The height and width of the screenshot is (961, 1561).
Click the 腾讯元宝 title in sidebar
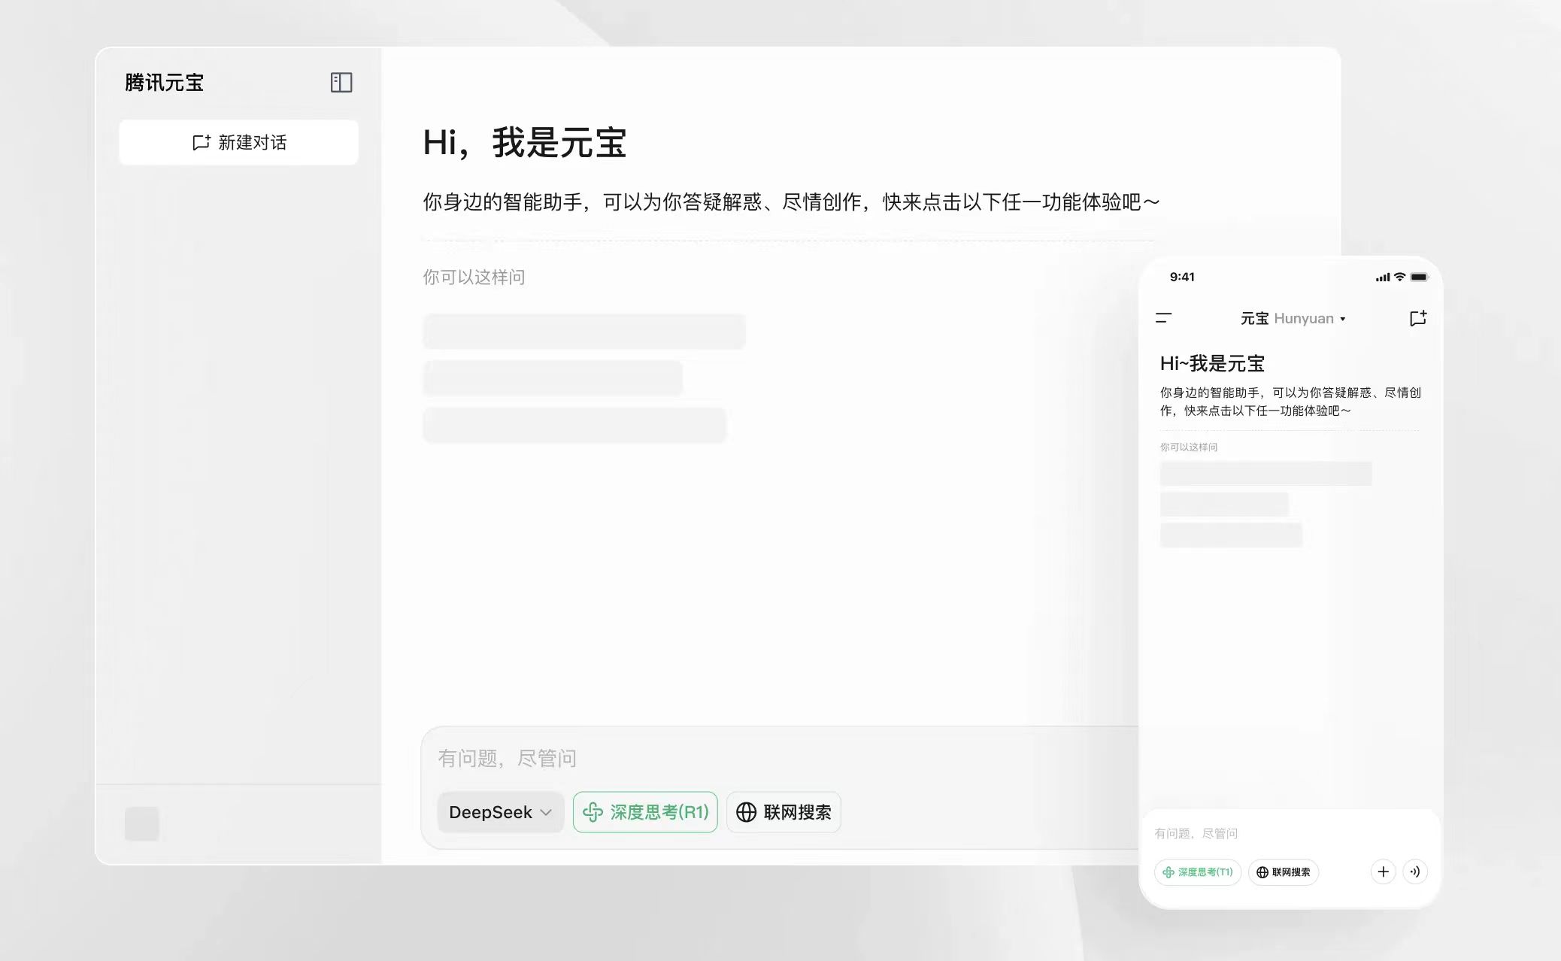[x=164, y=83]
